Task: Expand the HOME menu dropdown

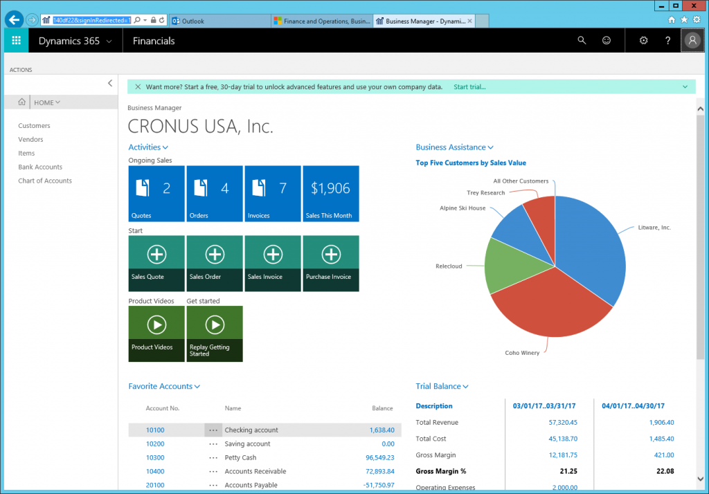Action: [58, 102]
